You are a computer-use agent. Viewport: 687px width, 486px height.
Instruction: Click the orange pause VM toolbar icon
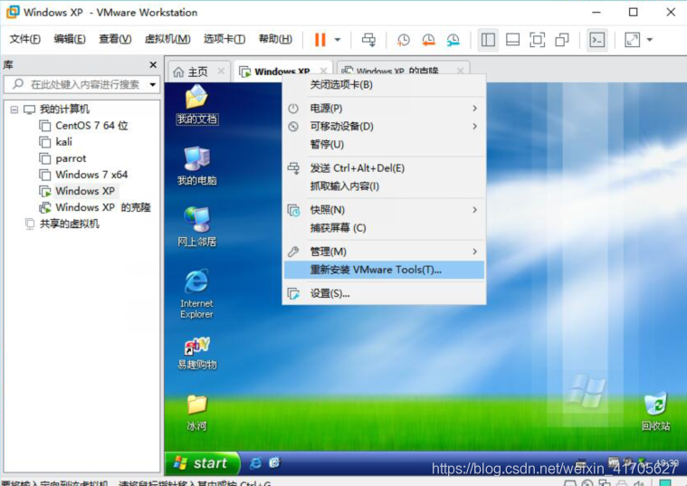tap(320, 40)
